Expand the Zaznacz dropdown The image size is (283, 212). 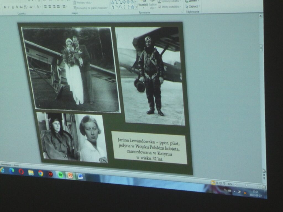point(193,6)
